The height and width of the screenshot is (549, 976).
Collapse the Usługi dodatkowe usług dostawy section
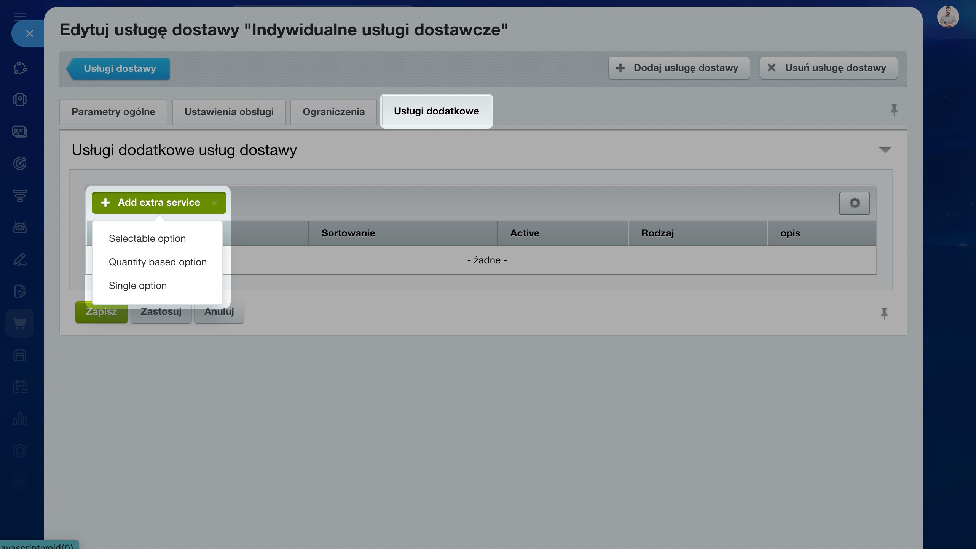coord(885,150)
